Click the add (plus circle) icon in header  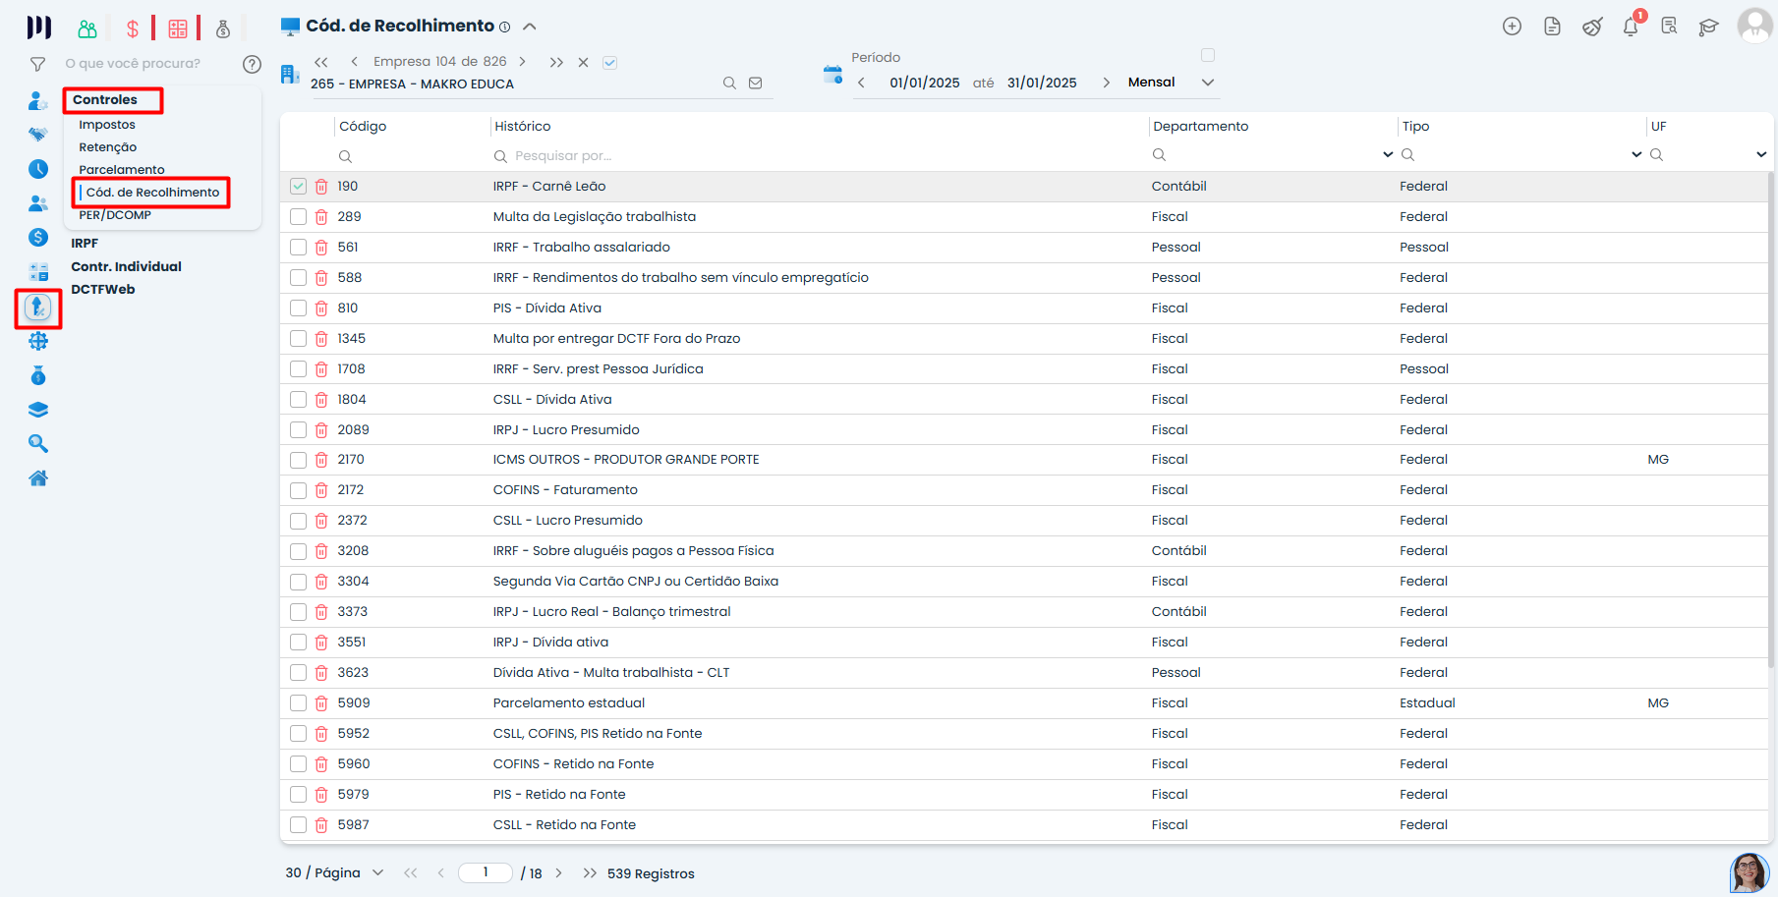(1512, 27)
